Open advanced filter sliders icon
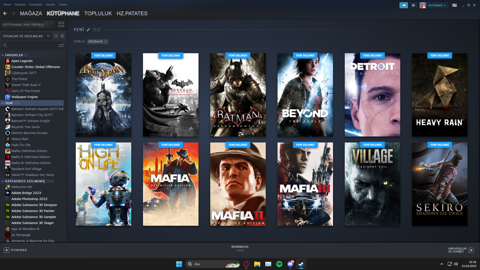Viewport: 480px width, 270px height. point(61,45)
